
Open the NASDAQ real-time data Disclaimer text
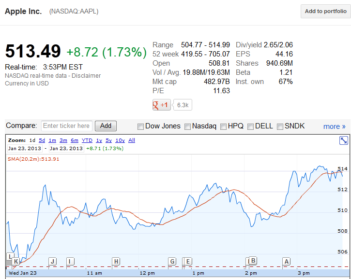tap(53, 76)
